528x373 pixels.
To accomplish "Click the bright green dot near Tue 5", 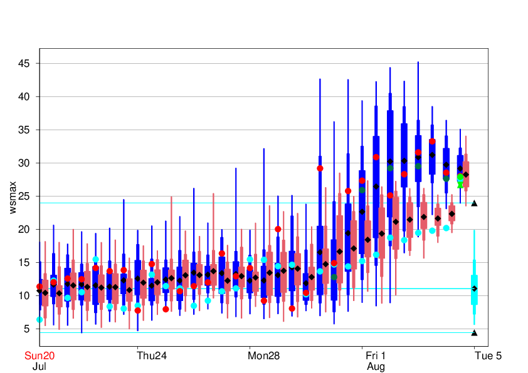I will tap(460, 178).
